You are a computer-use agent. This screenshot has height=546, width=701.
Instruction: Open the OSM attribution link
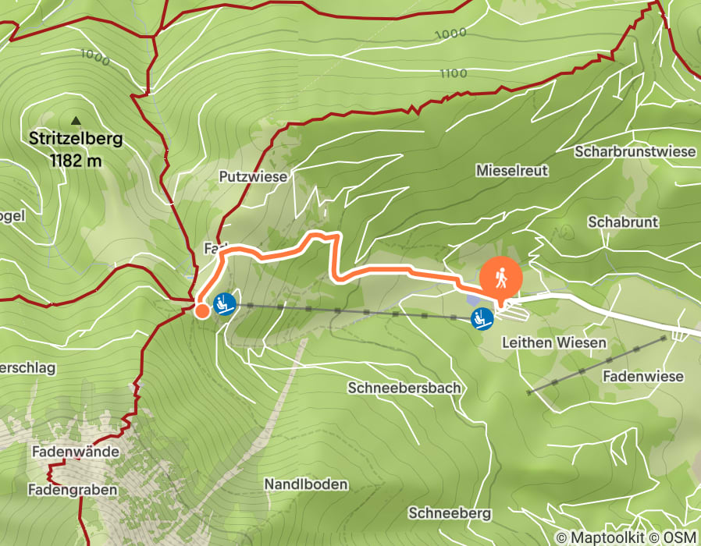(673, 537)
